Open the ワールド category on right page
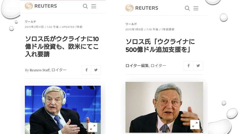The height and width of the screenshot is (134, 239). (x=131, y=24)
